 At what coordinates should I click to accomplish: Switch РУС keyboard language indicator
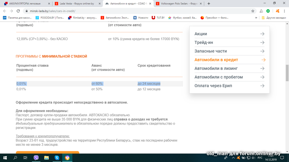pos(260,158)
